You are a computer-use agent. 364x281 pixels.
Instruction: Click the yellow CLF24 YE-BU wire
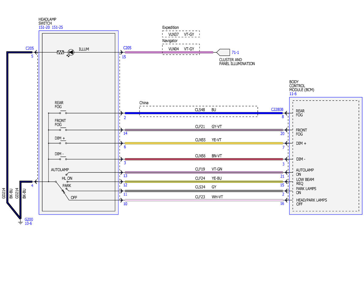pos(204,182)
